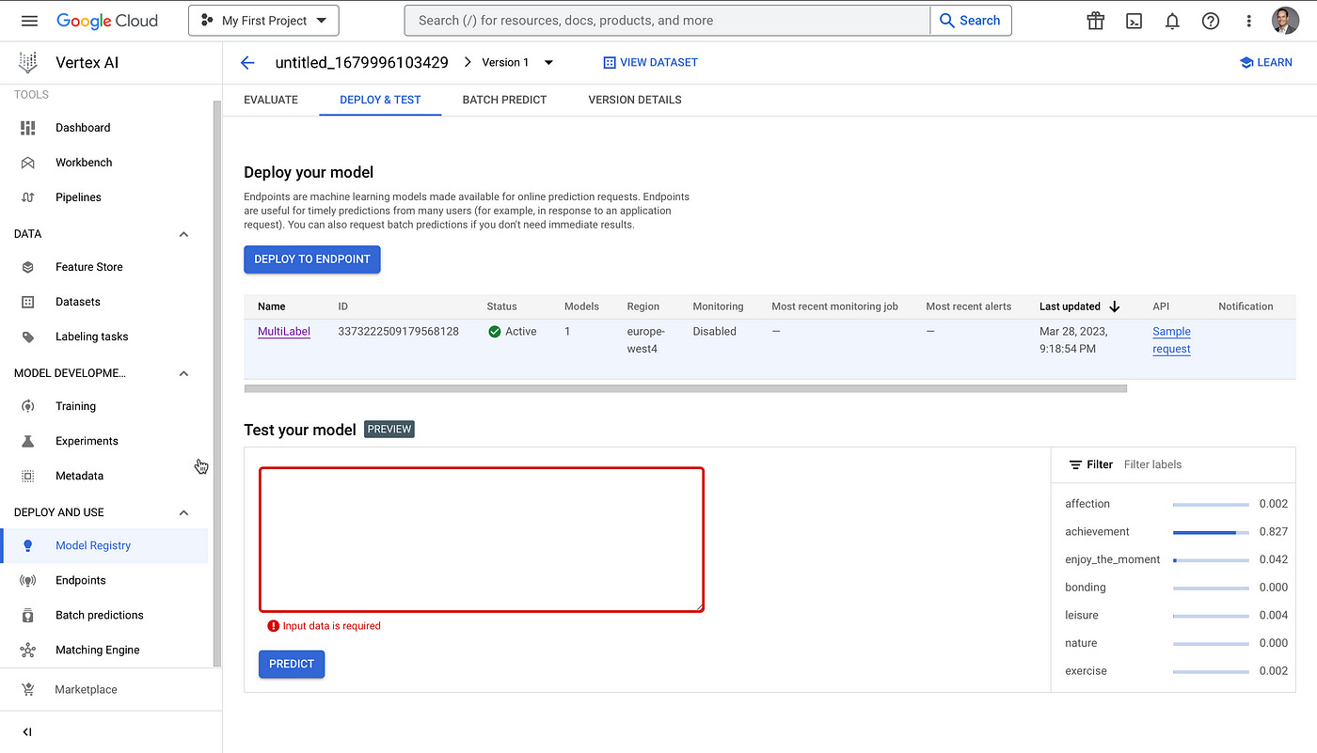This screenshot has width=1317, height=753.
Task: Click the Name column header
Action: [272, 306]
